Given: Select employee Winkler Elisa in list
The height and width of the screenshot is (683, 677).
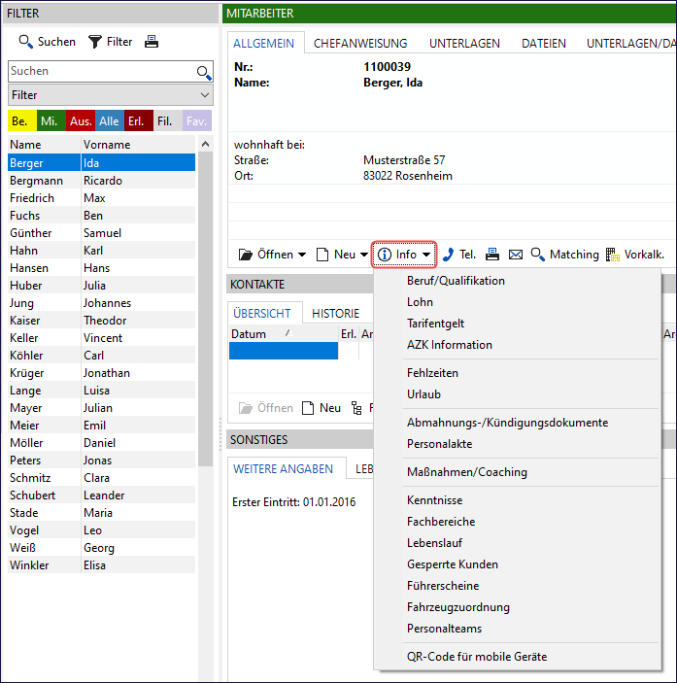Looking at the screenshot, I should pyautogui.click(x=102, y=564).
